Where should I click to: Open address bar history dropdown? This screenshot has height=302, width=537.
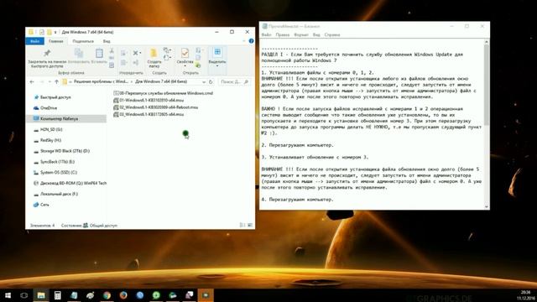(204, 82)
